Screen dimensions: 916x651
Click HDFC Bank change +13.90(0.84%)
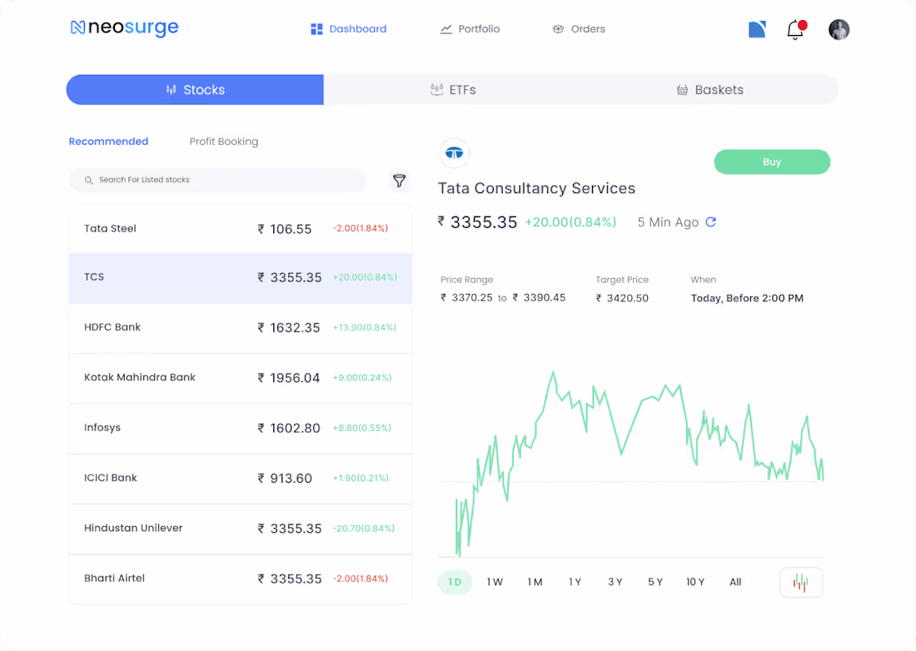pyautogui.click(x=365, y=327)
